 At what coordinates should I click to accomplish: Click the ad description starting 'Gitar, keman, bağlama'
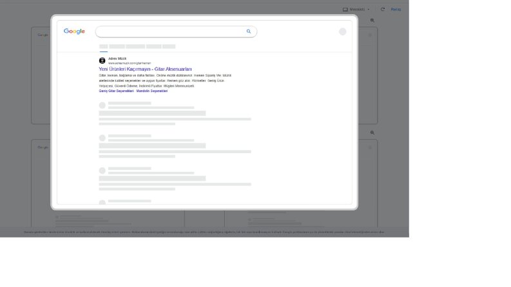point(165,80)
